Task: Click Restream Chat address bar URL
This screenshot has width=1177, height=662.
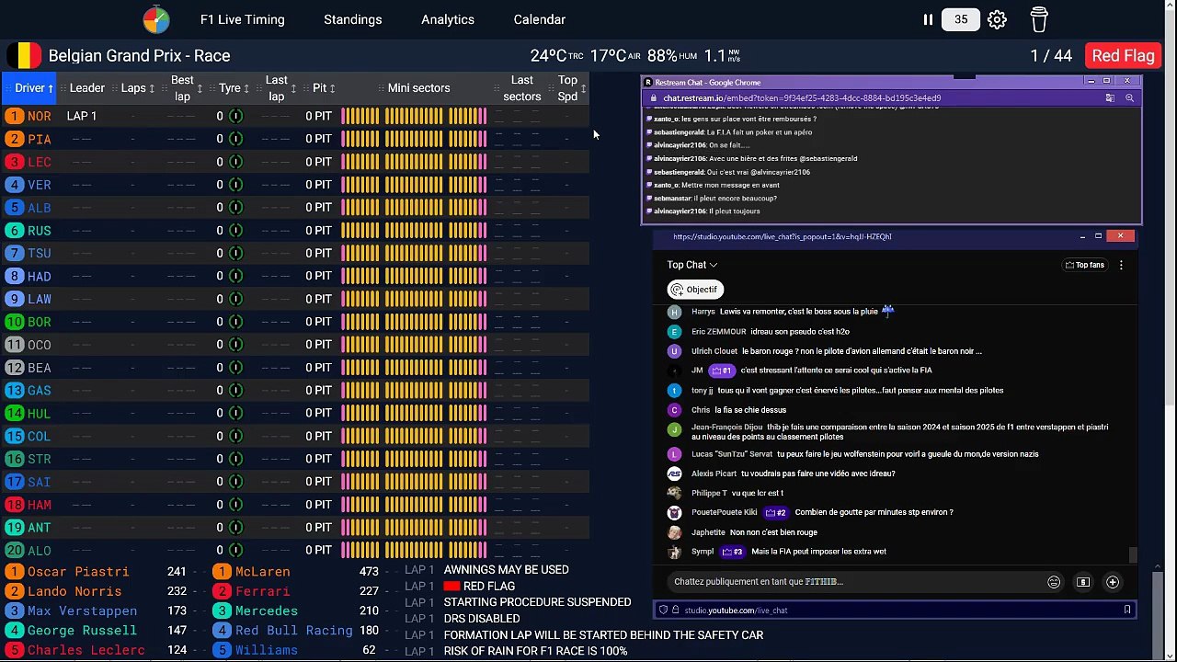Action: (802, 98)
